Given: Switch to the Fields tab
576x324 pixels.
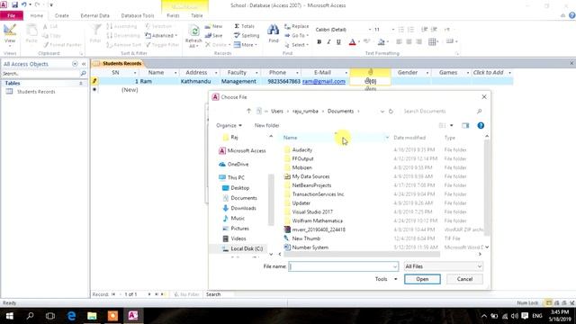Looking at the screenshot, I should click(173, 15).
